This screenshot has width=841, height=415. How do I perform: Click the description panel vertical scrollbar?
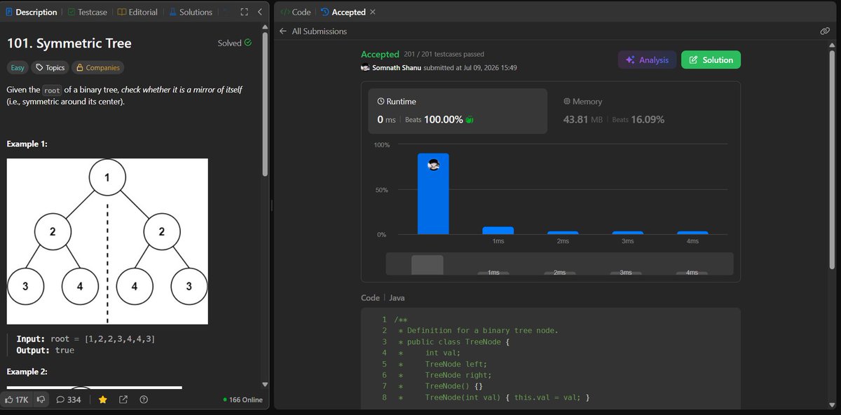265,105
